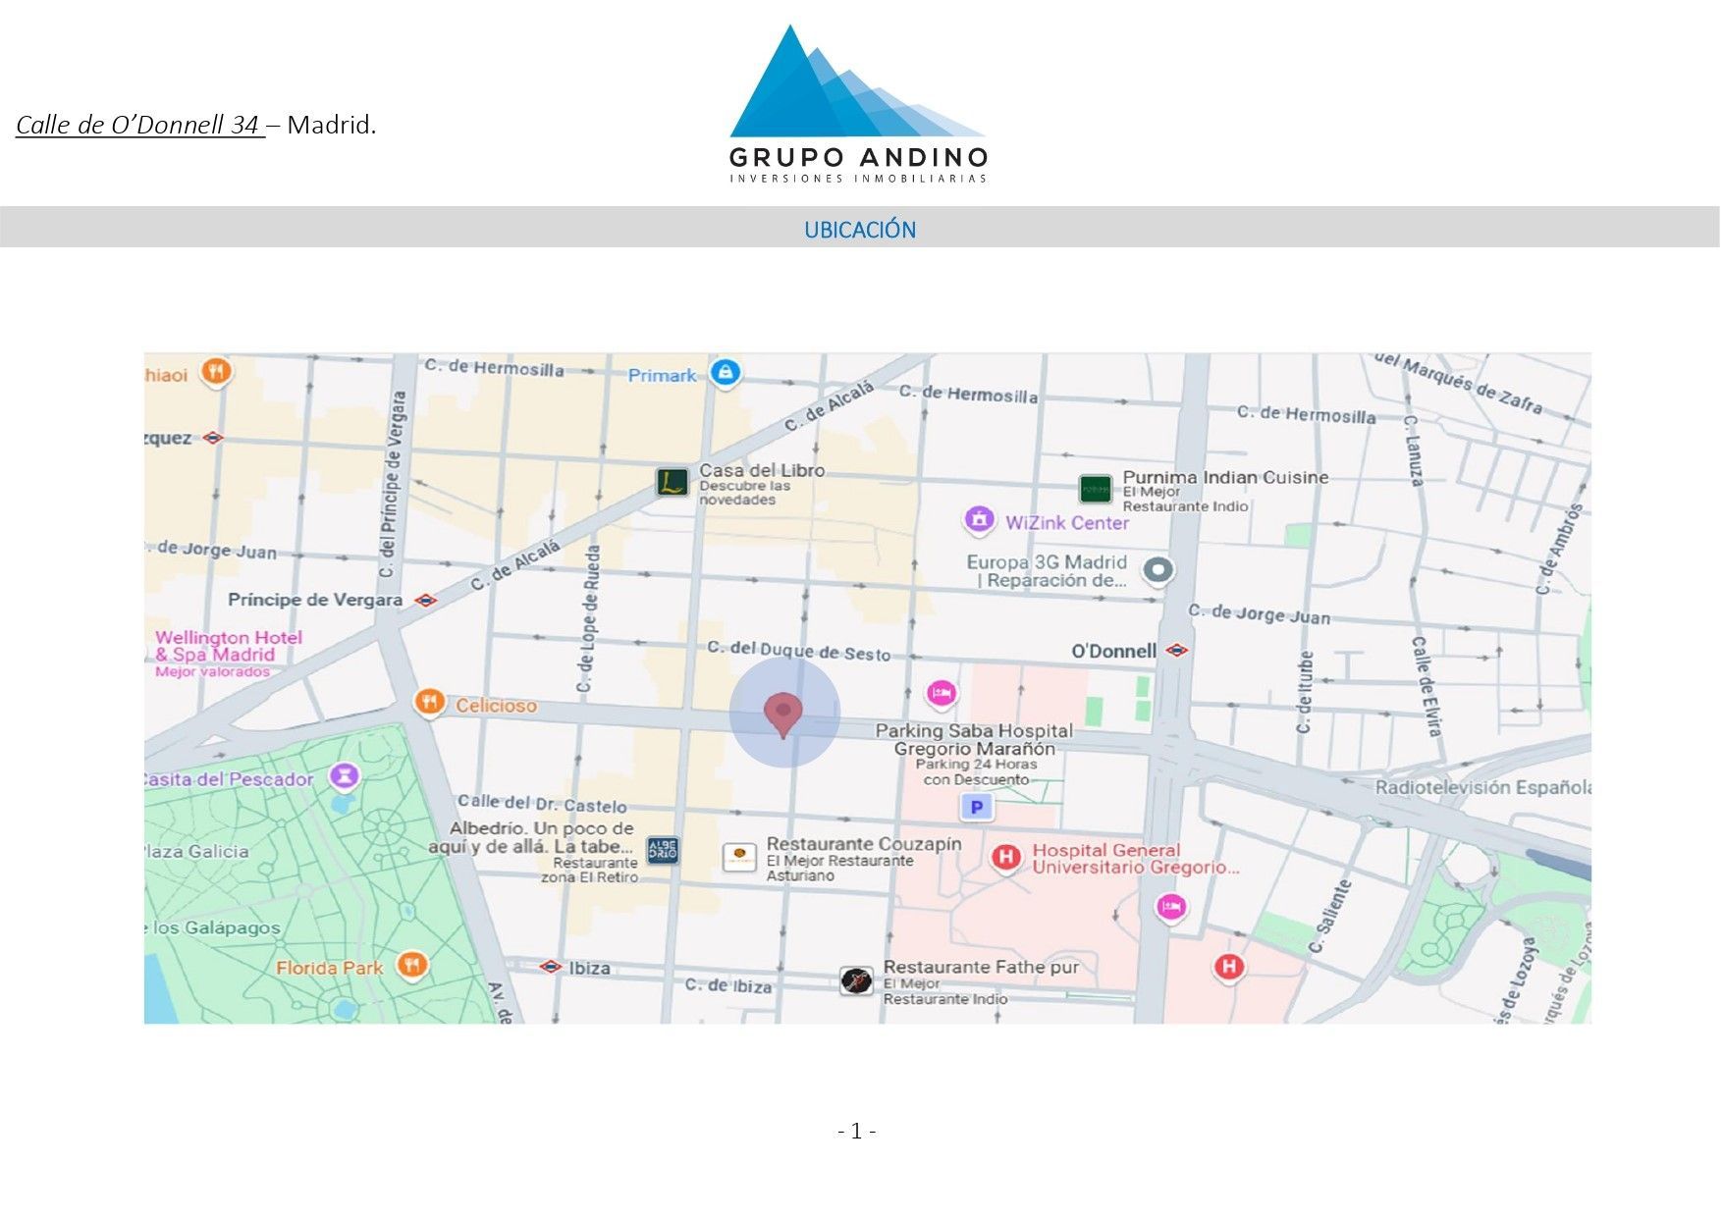This screenshot has height=1217, width=1723.
Task: Click the UBICACIÓN section header
Action: click(860, 230)
